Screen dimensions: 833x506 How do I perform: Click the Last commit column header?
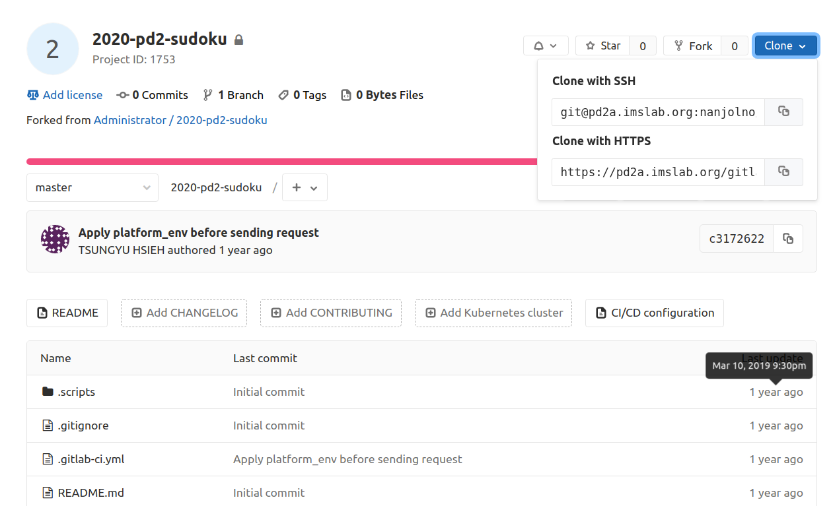tap(265, 358)
